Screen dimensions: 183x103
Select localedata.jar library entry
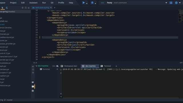coord(5,63)
